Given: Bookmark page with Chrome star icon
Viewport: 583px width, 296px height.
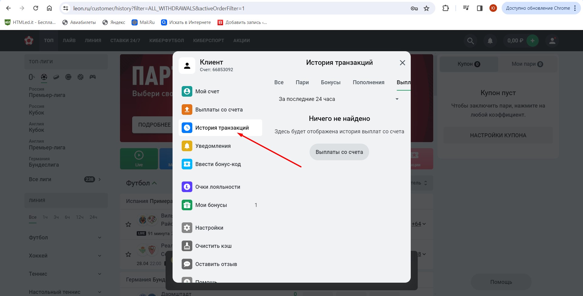Looking at the screenshot, I should tap(427, 8).
